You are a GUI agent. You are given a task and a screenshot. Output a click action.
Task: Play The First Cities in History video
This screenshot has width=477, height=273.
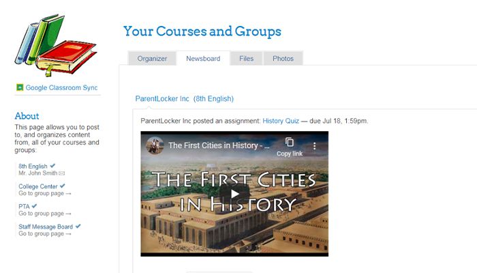(234, 193)
